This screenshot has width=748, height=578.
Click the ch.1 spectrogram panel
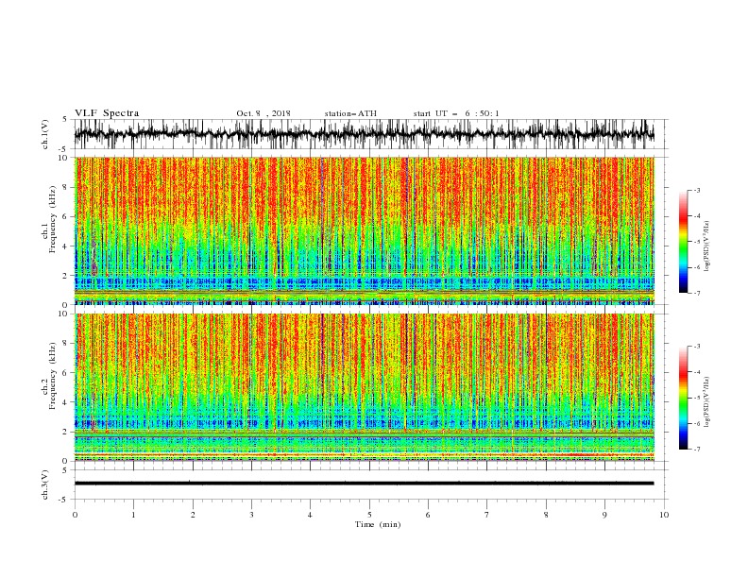tap(365, 230)
